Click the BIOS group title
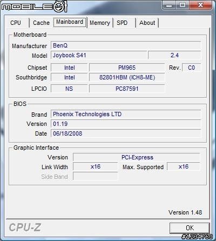 20,104
